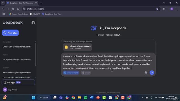The height and width of the screenshot is (101, 180).
Task: Open 'Create CSV Dataset for Student' chat
Action: click(x=17, y=47)
